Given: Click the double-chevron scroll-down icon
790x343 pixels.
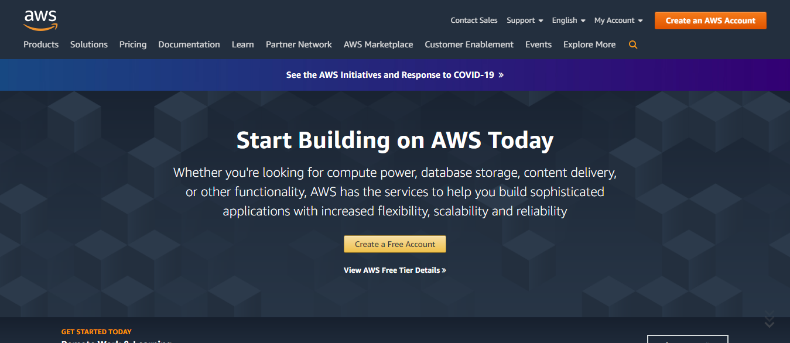Looking at the screenshot, I should point(770,319).
